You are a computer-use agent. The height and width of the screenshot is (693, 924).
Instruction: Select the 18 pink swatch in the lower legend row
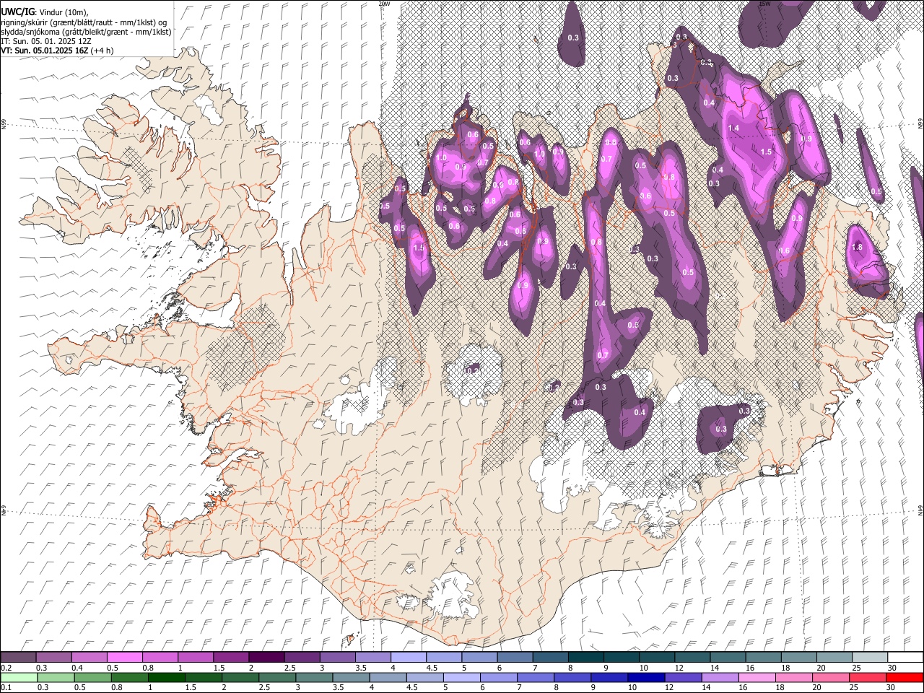pos(794,677)
